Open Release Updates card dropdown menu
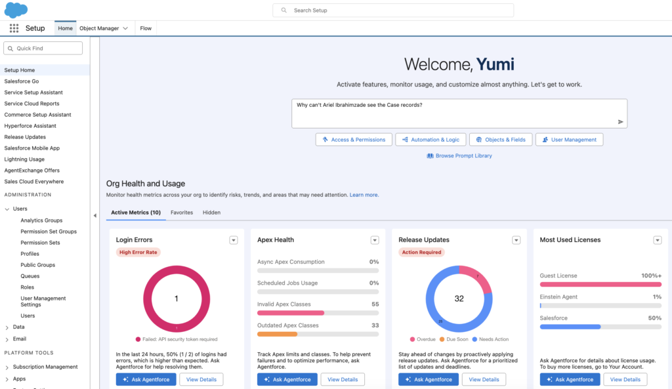 pos(516,240)
